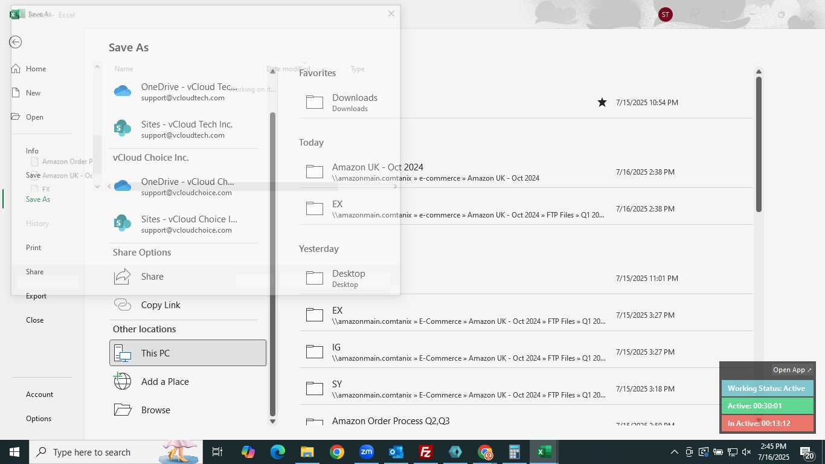Click the Browse folder icon
The width and height of the screenshot is (825, 464).
tap(123, 410)
